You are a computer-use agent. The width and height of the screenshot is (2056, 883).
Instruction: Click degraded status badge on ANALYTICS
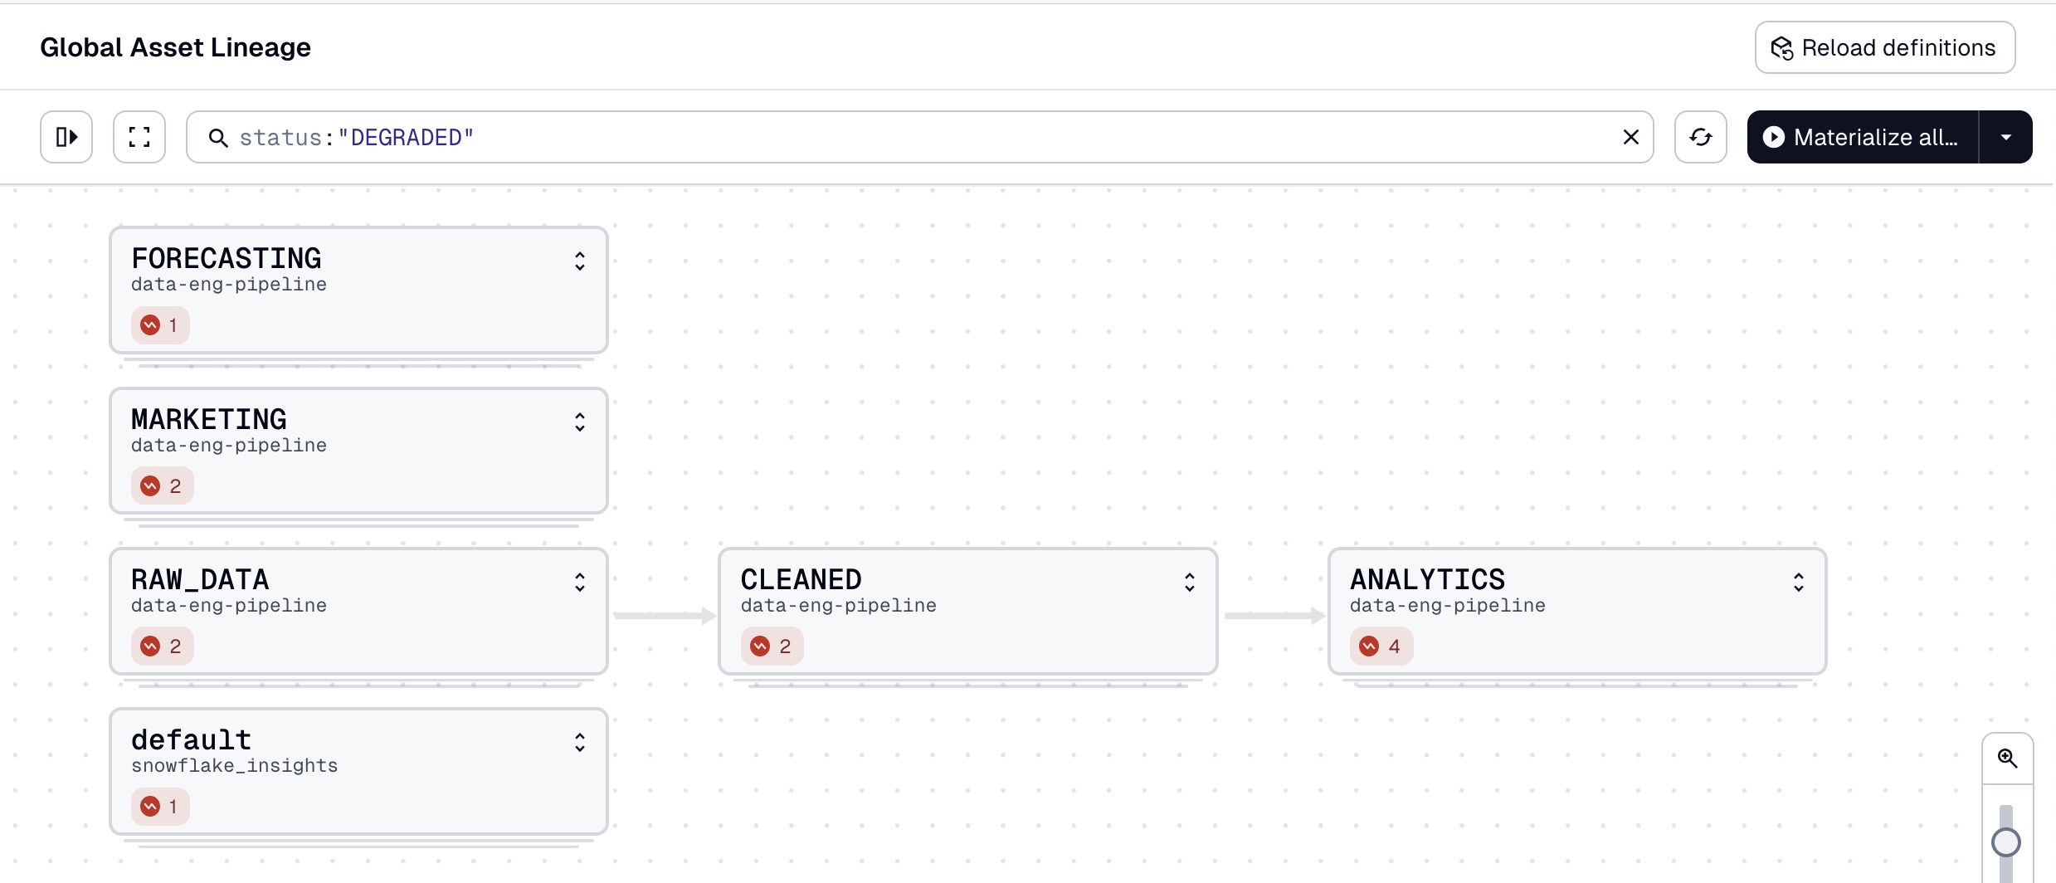click(x=1381, y=646)
